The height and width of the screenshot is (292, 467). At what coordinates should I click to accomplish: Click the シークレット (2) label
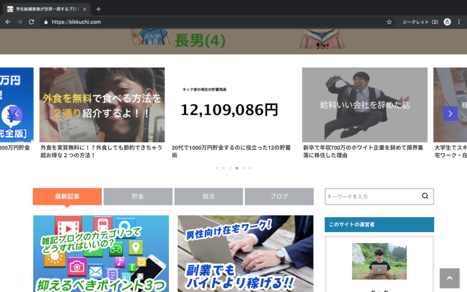tap(420, 22)
